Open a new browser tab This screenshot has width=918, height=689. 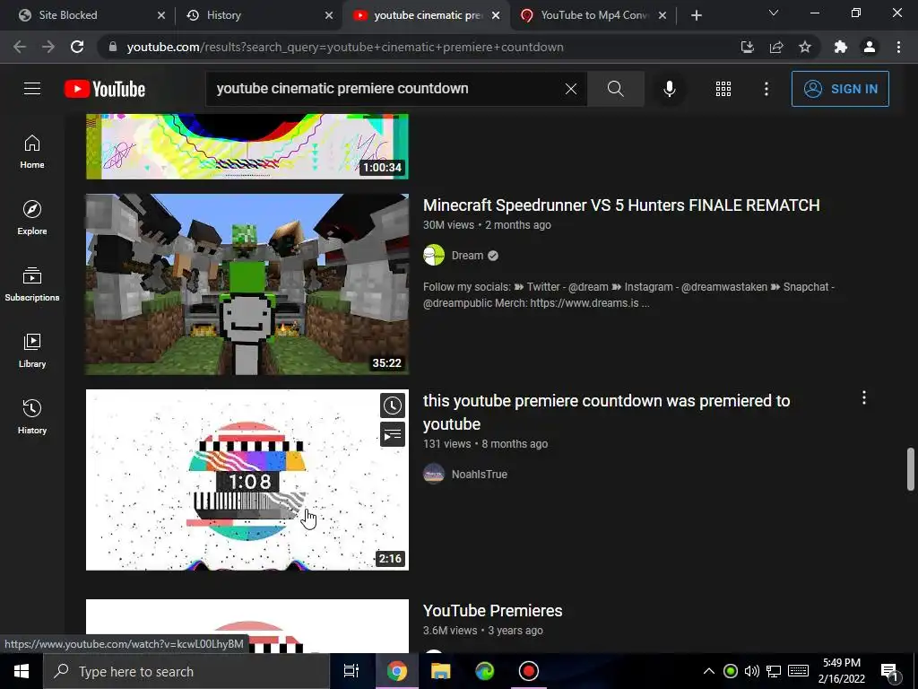[x=696, y=15]
